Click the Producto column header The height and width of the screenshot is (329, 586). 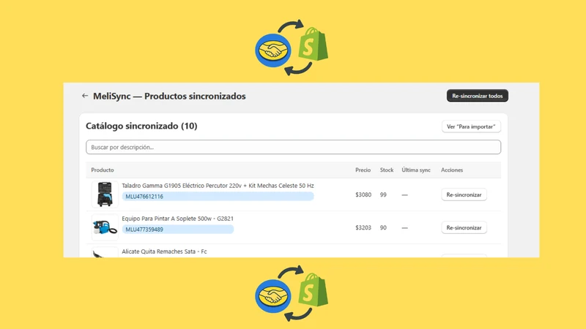[x=103, y=170]
